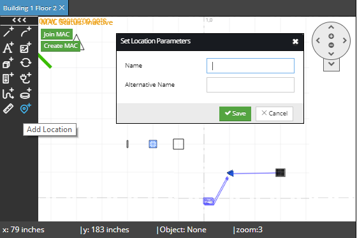357x238 pixels.
Task: Click the Join MAC button
Action: [x=57, y=34]
